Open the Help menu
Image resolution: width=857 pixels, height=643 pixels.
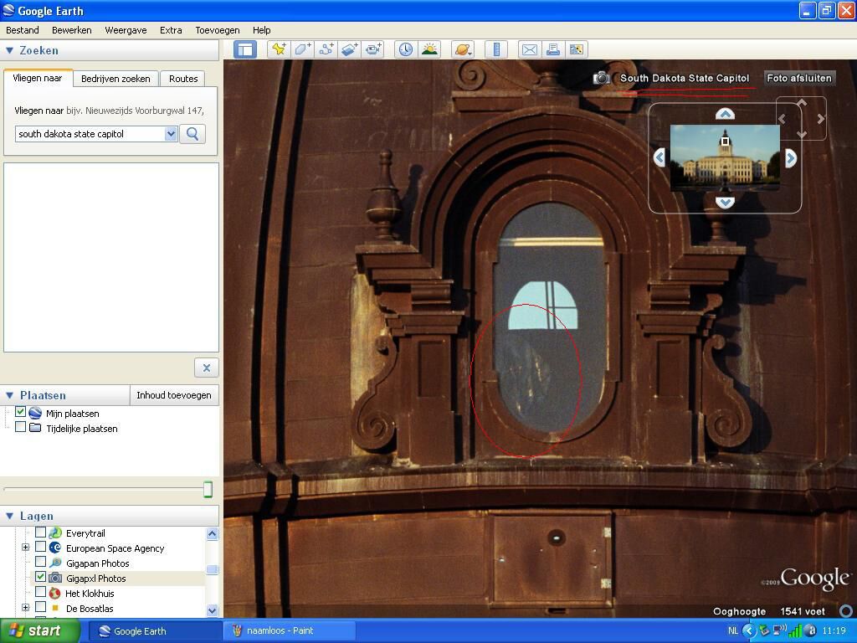click(261, 30)
